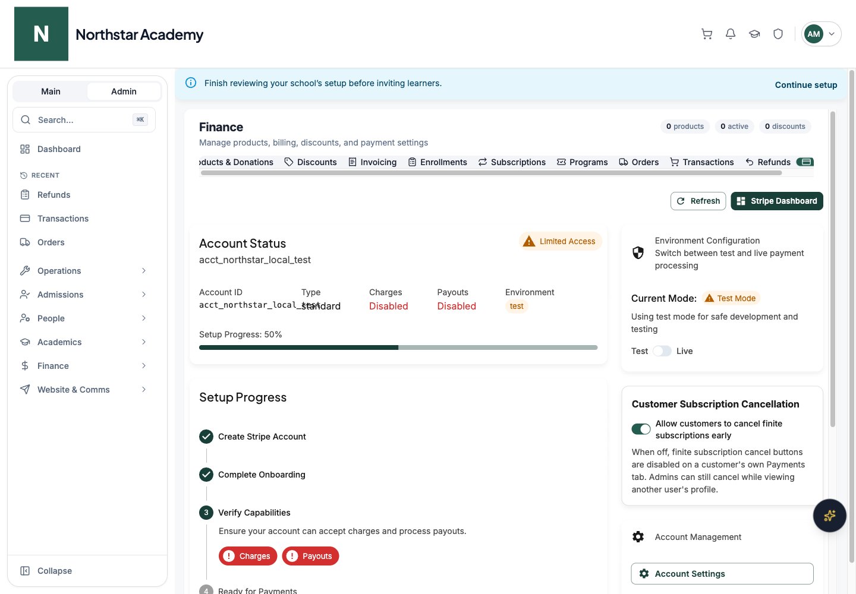Screen dimensions: 856x594
Task: Click the Setup Progress 50% bar
Action: tap(398, 347)
